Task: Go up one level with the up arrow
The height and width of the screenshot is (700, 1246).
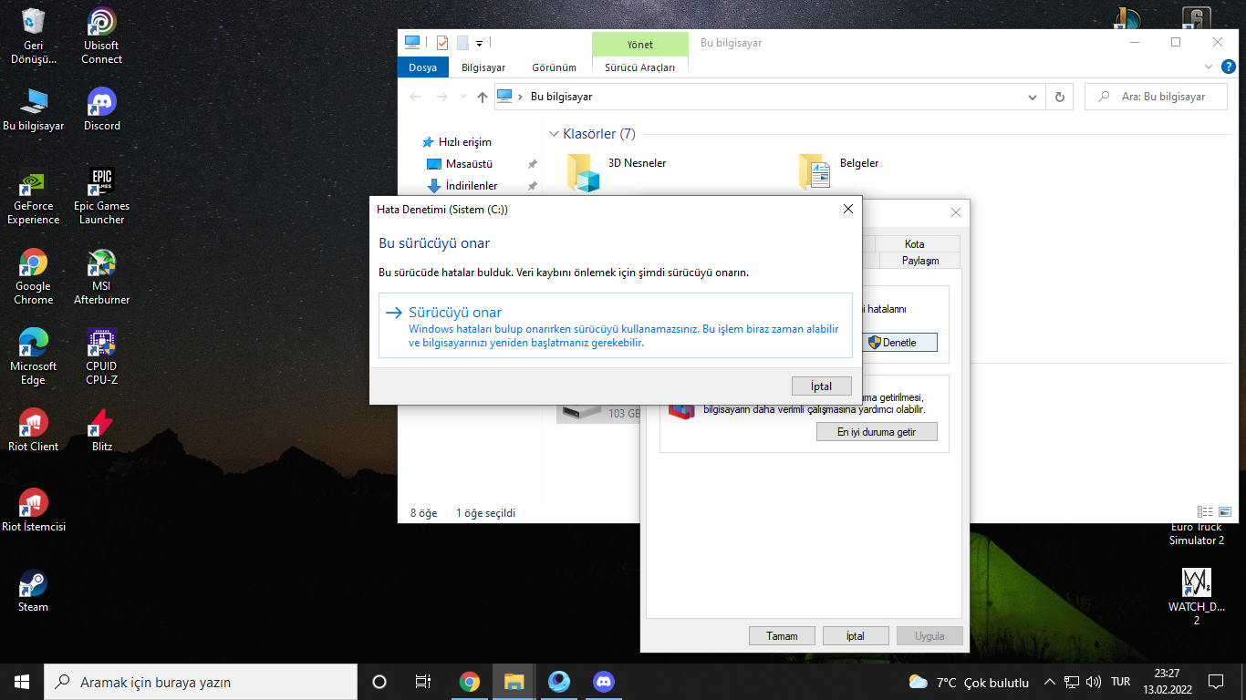Action: (x=483, y=97)
